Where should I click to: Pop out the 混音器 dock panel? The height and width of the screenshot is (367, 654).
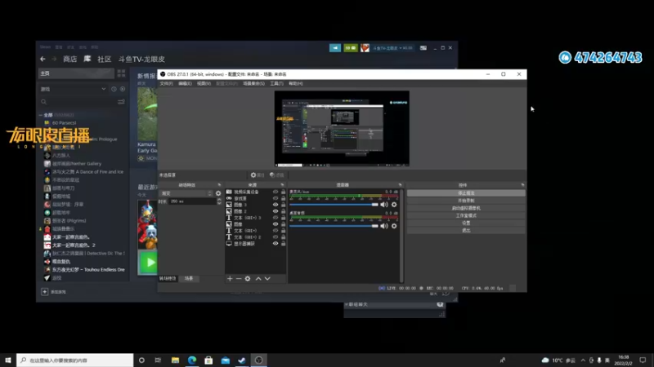[x=400, y=185]
